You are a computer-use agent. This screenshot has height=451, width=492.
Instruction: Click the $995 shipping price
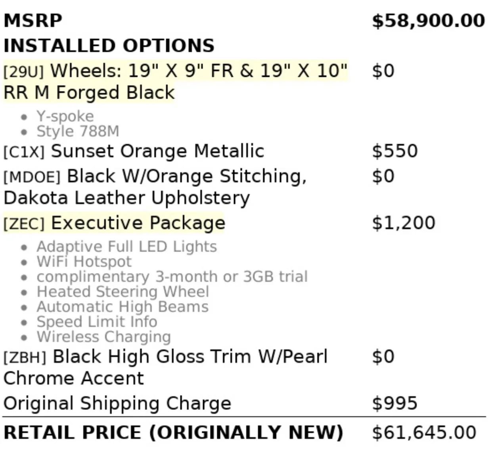pos(395,403)
